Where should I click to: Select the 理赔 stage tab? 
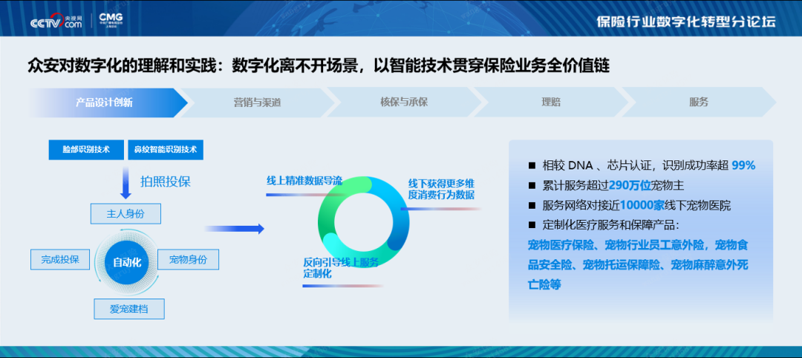coord(551,102)
